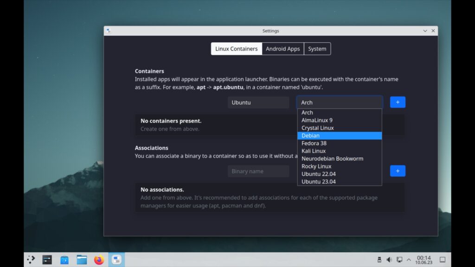
Task: Minimize the Settings window
Action: [x=425, y=31]
